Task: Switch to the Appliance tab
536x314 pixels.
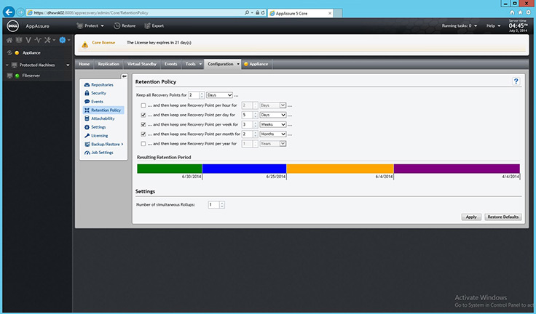Action: click(x=256, y=64)
